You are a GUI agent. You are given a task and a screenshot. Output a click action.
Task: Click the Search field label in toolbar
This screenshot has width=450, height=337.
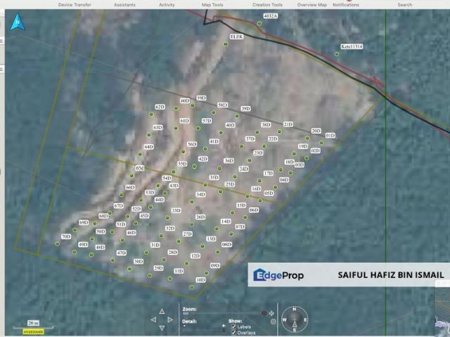click(x=405, y=5)
